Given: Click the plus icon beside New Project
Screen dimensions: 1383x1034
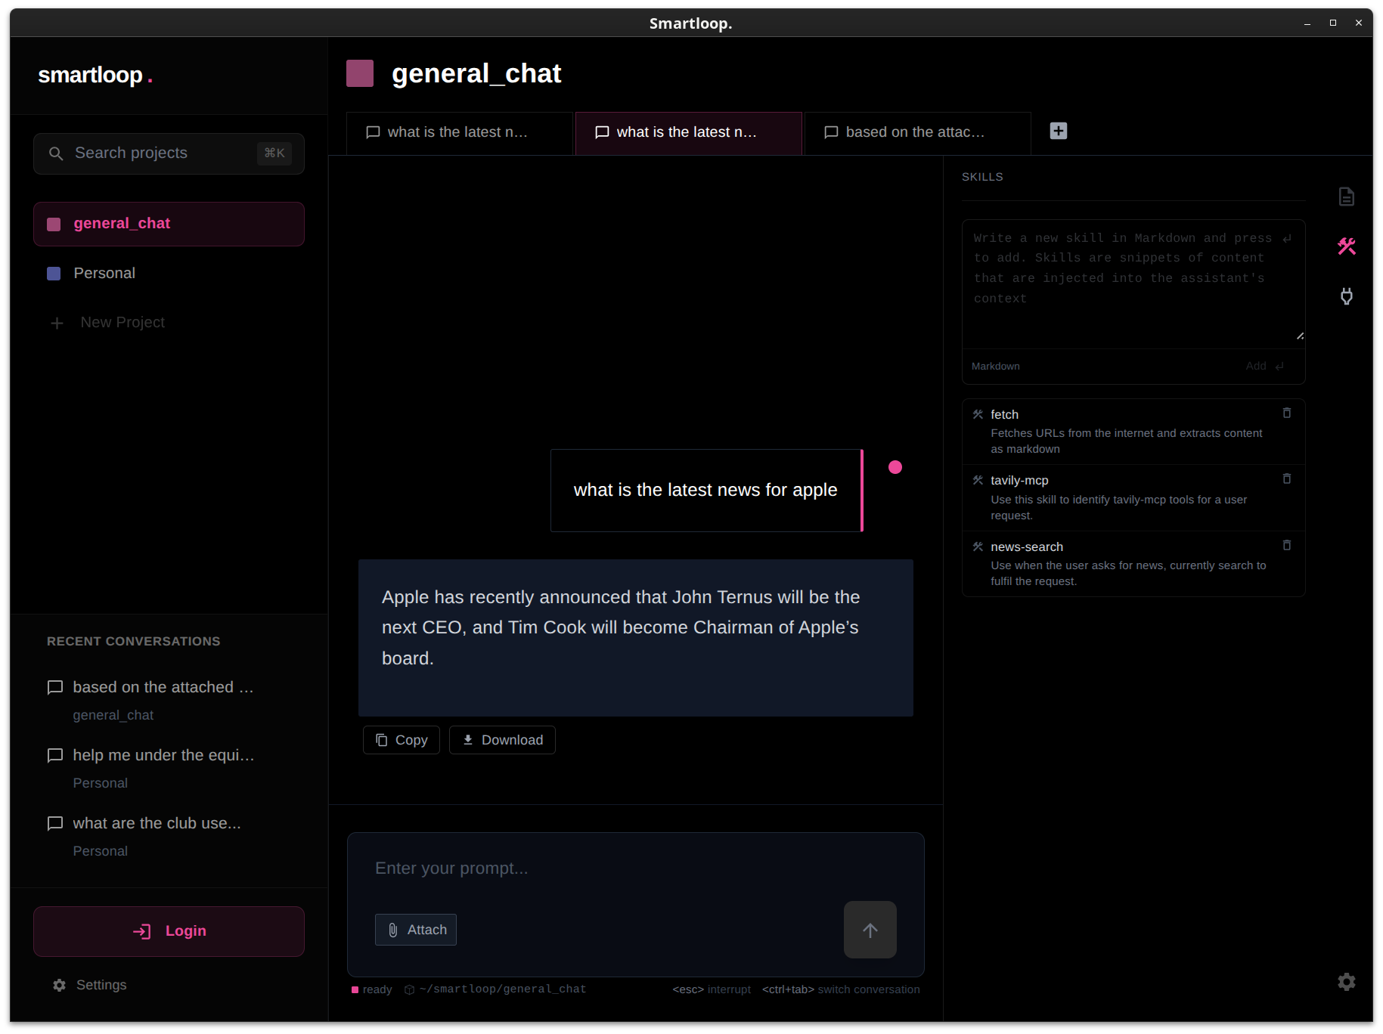Looking at the screenshot, I should tap(57, 323).
